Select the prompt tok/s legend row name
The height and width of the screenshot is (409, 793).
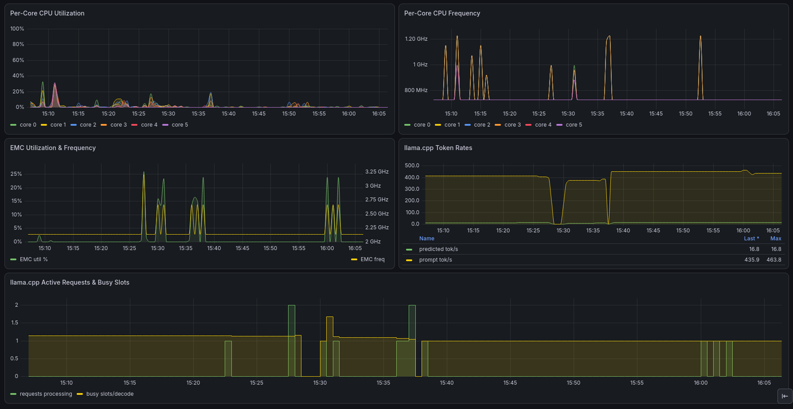(x=436, y=260)
